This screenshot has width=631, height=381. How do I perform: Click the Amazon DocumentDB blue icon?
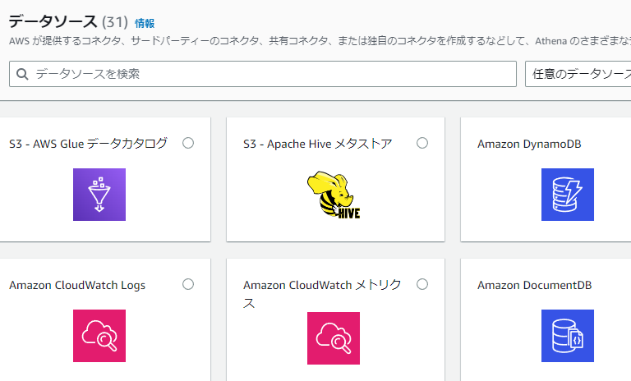(568, 336)
